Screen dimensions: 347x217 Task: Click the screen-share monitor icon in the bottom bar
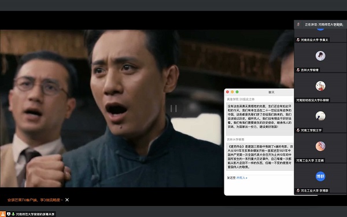pos(9,214)
